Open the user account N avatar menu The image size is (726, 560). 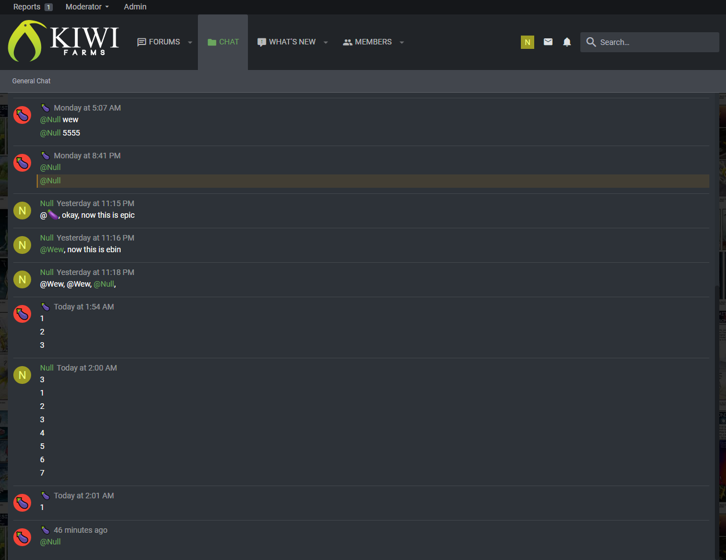pos(528,42)
